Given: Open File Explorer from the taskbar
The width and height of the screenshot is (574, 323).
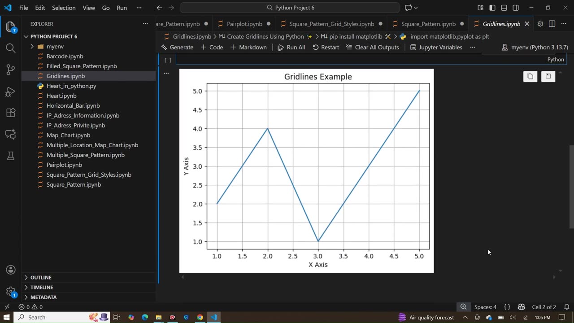Looking at the screenshot, I should point(159,317).
